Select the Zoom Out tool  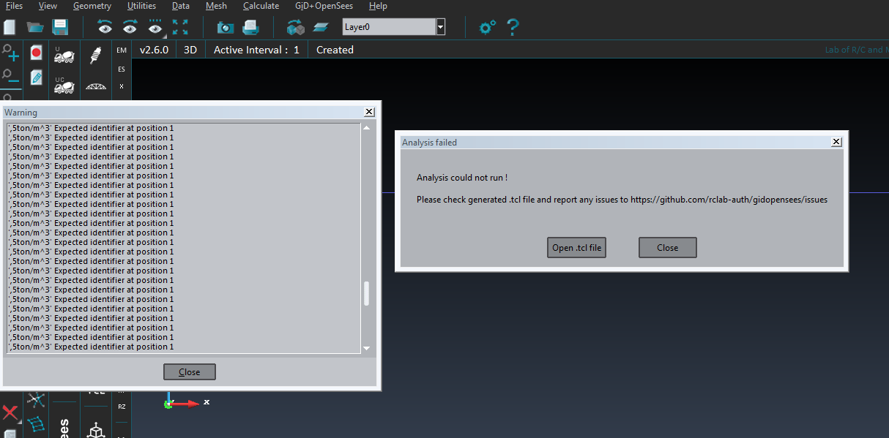(x=10, y=75)
